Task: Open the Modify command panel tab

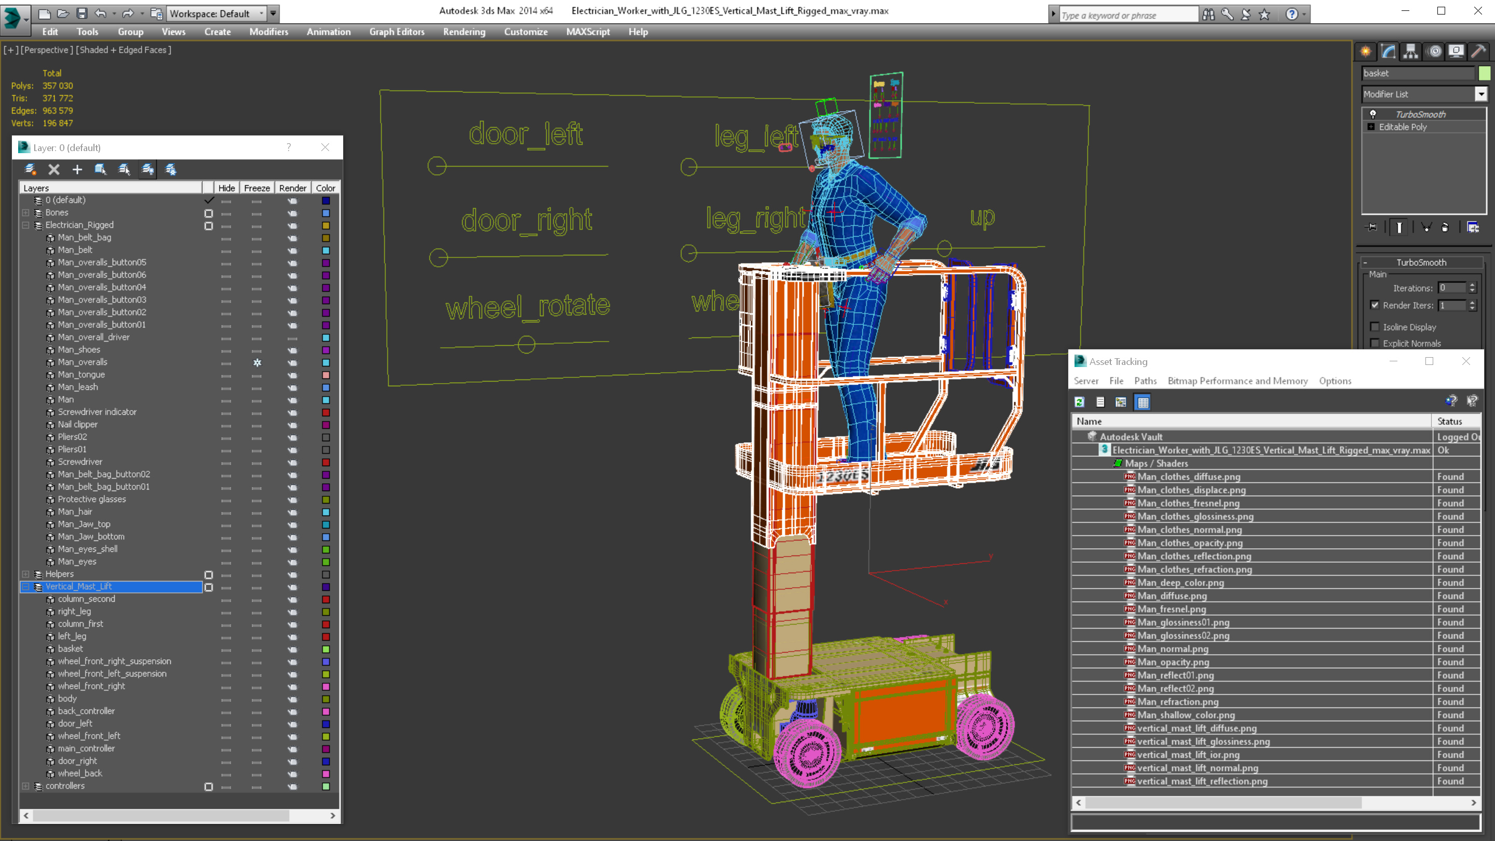Action: [1388, 52]
